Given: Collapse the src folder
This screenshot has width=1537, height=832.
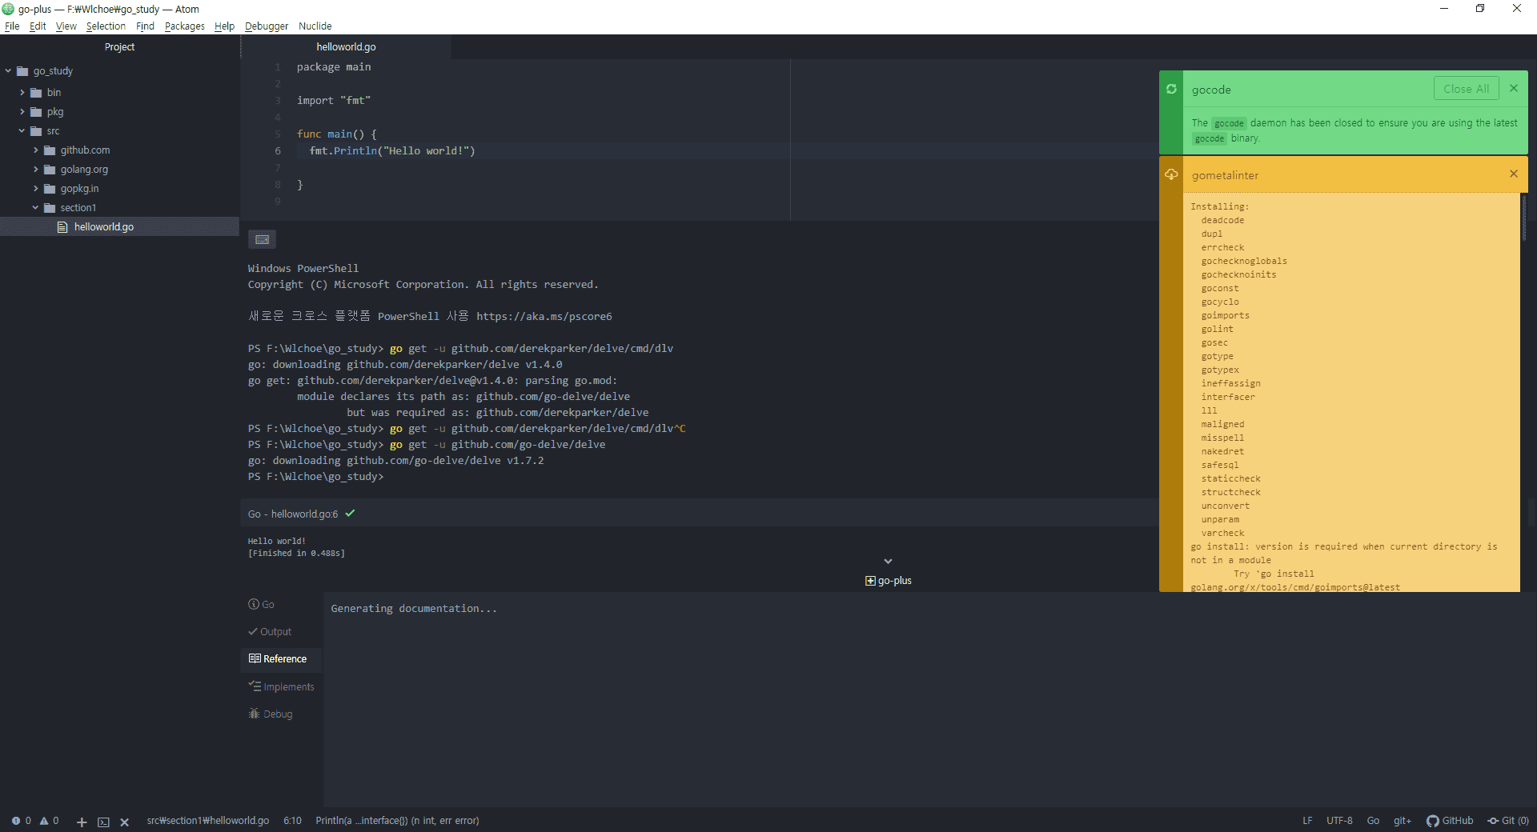Looking at the screenshot, I should (22, 131).
